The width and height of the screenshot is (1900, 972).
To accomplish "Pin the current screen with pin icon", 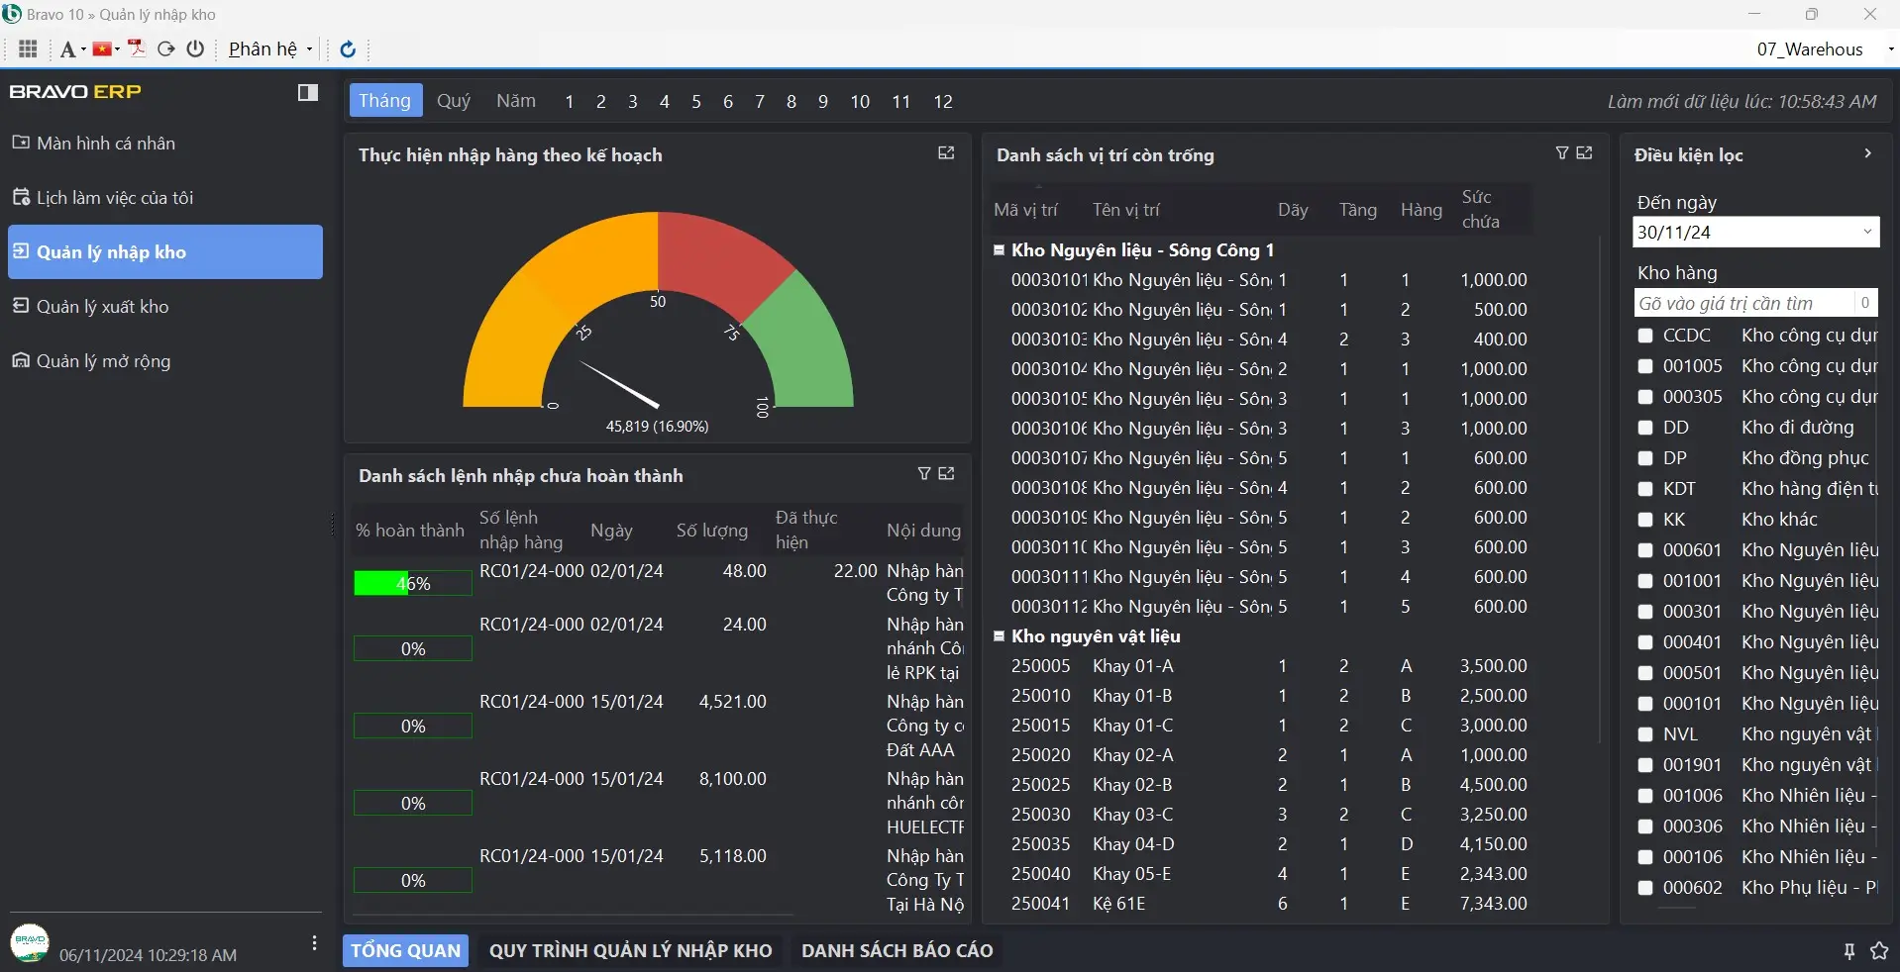I will pyautogui.click(x=1848, y=951).
